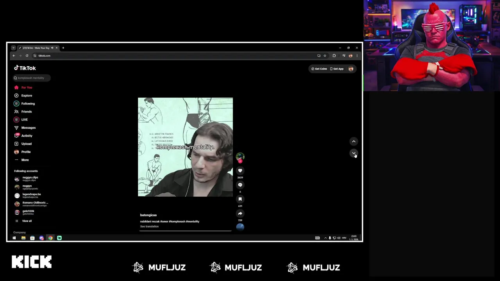Viewport: 500px width, 281px height.
Task: Open Romano Obilinovic following account
Action: coord(31,204)
